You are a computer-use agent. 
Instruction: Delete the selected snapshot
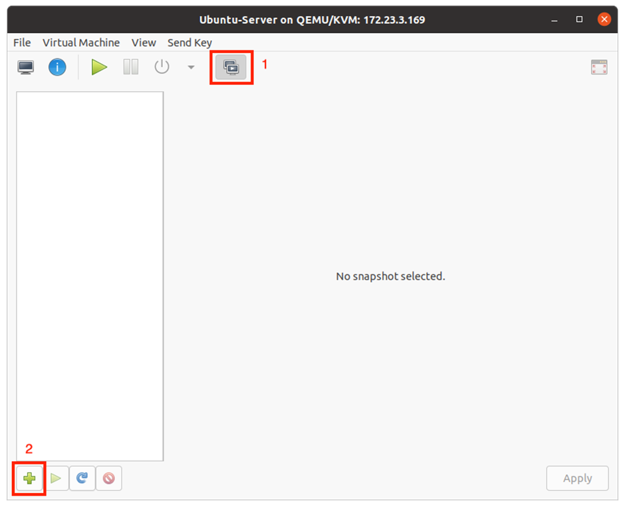(x=108, y=478)
